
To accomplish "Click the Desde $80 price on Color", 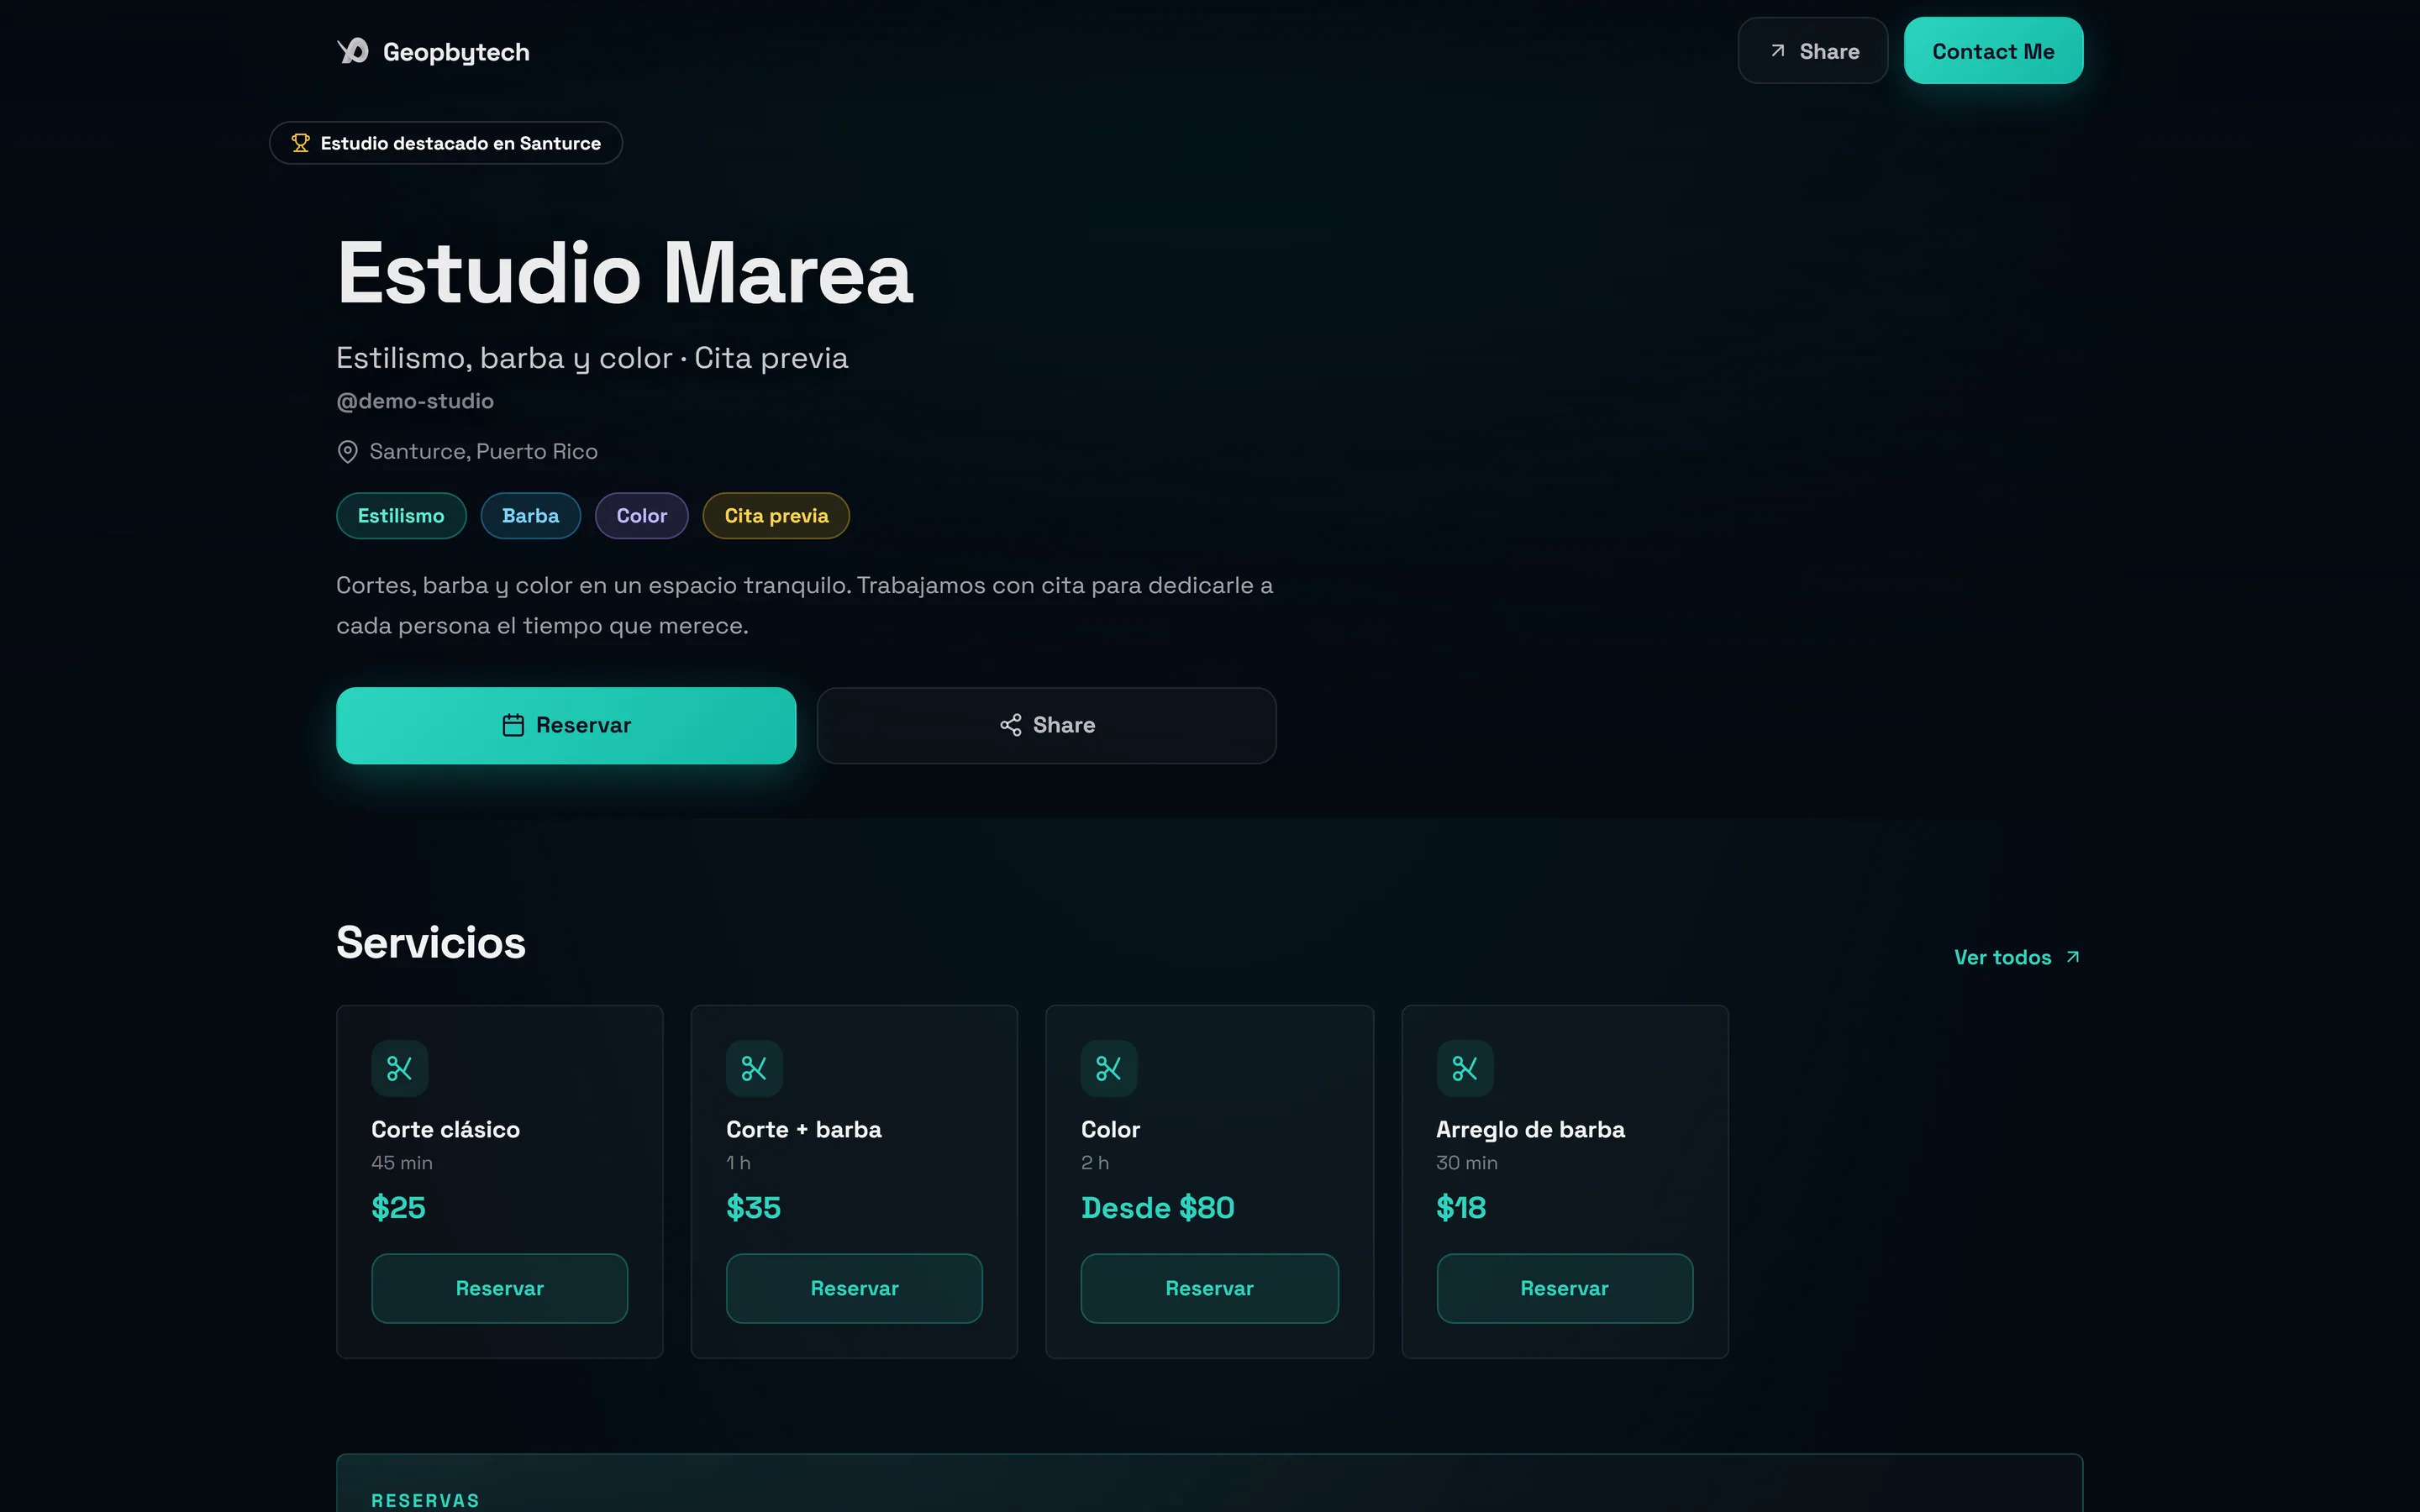I will click(1158, 1208).
